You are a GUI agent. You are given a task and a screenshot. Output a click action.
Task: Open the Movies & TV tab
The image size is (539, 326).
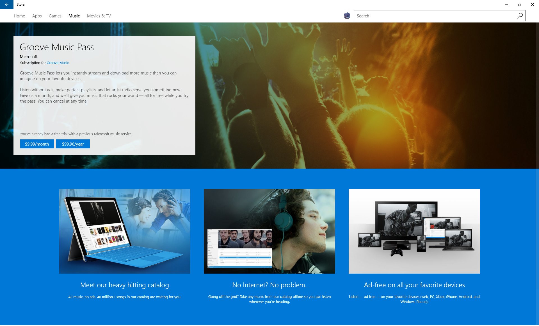tap(99, 16)
